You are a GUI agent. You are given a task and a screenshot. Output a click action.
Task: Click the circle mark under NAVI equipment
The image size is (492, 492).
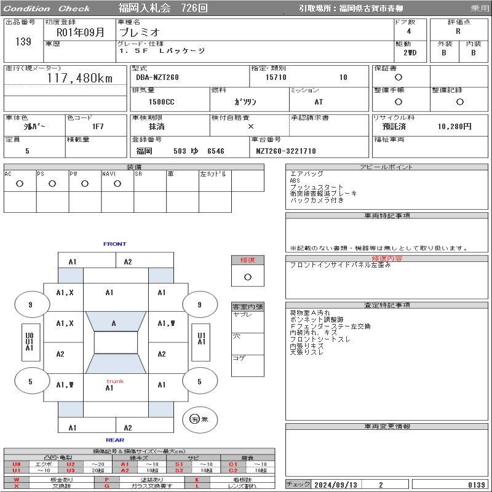pos(117,183)
